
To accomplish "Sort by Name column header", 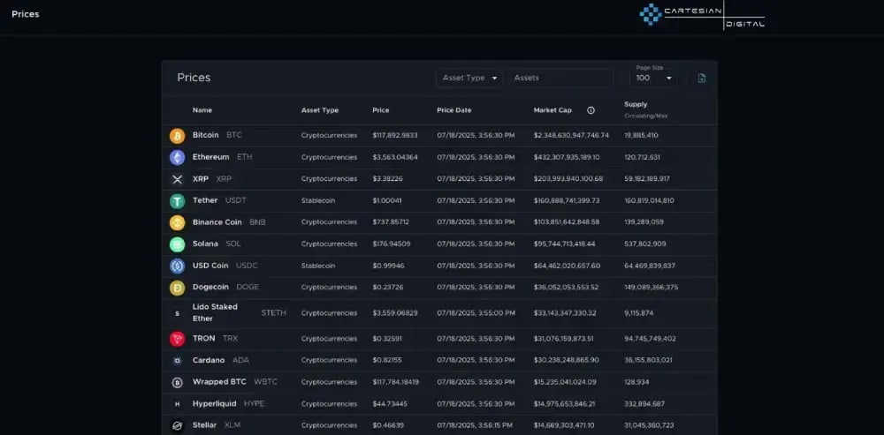I will point(202,110).
